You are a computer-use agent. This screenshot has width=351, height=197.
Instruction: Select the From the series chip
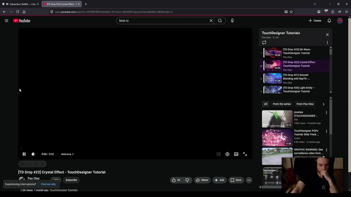click(x=282, y=104)
